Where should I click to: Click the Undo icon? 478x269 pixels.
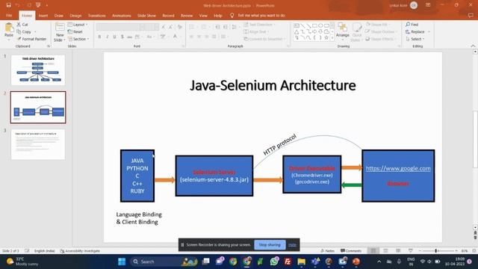18,5
